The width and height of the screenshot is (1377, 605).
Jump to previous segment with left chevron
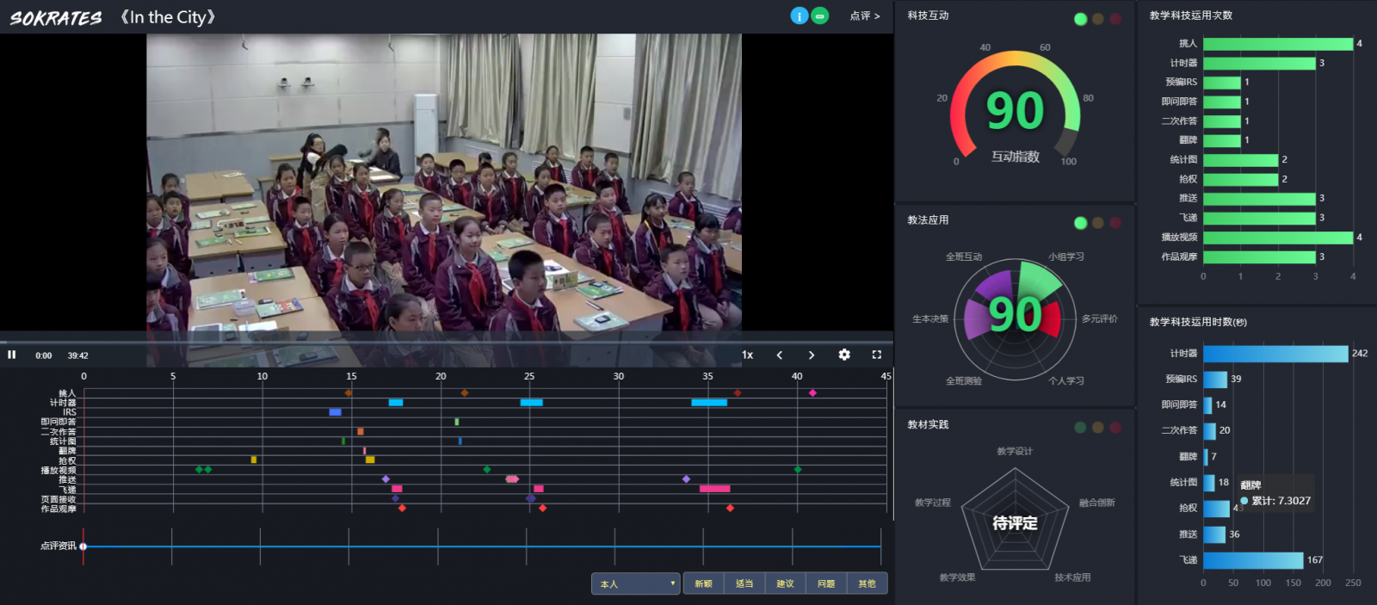(x=780, y=355)
